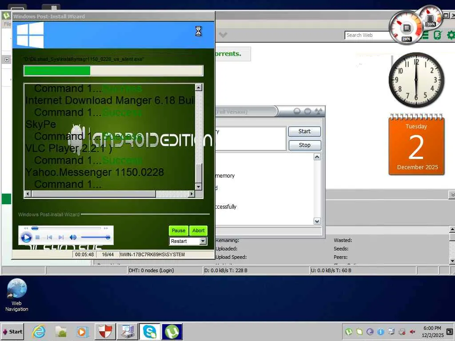Image resolution: width=455 pixels, height=341 pixels.
Task: Click the Windows logo in the wizard header
Action: tap(30, 35)
